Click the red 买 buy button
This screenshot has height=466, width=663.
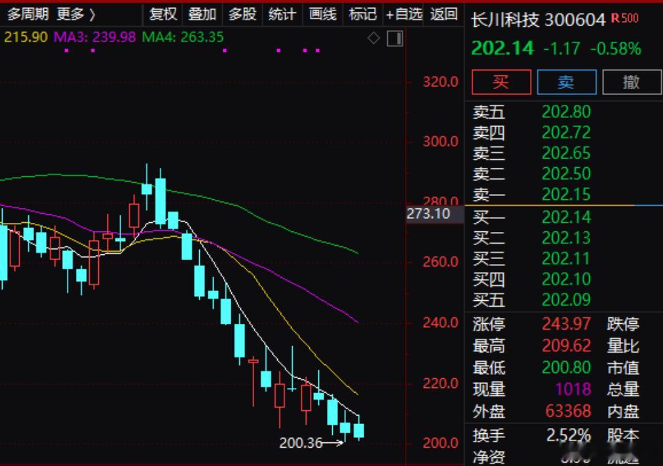click(x=501, y=82)
